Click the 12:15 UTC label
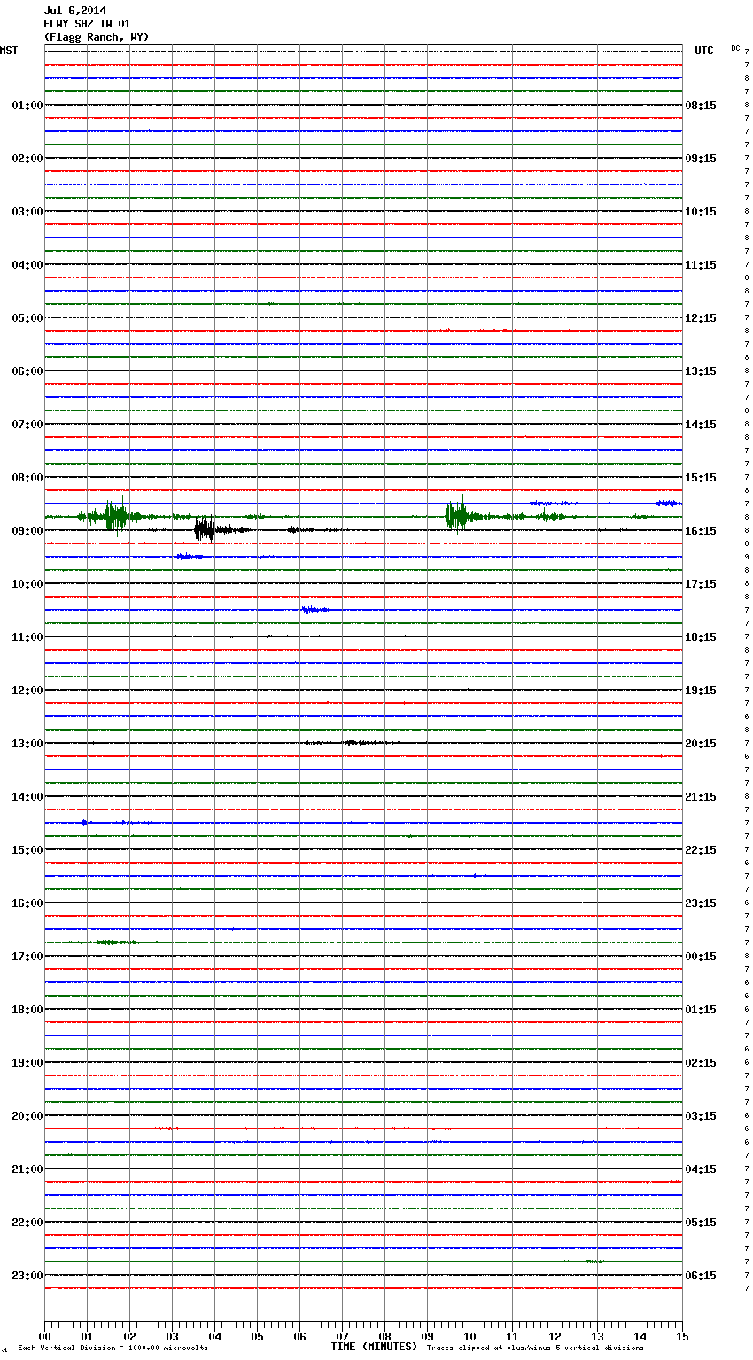The height and width of the screenshot is (1360, 753). pos(701,318)
